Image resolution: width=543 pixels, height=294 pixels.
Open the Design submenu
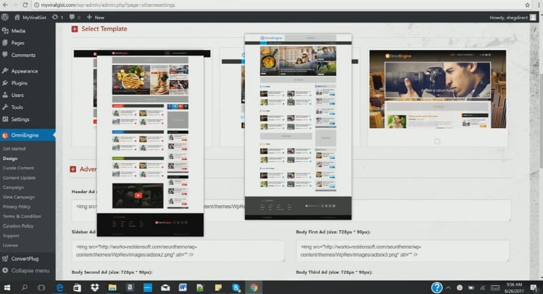(10, 159)
